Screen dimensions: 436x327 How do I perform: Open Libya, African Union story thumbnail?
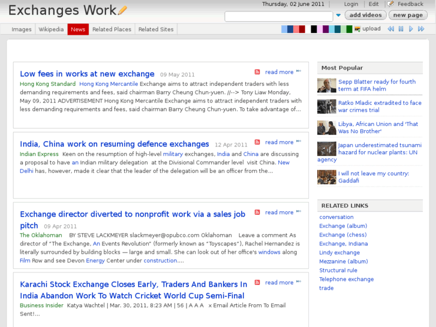(327, 128)
